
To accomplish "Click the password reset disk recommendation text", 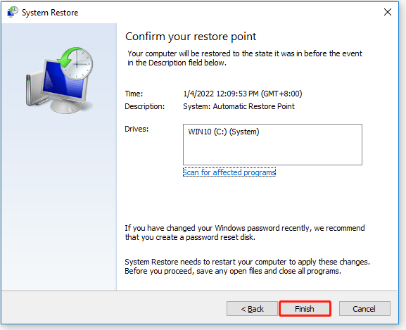I will [245, 233].
